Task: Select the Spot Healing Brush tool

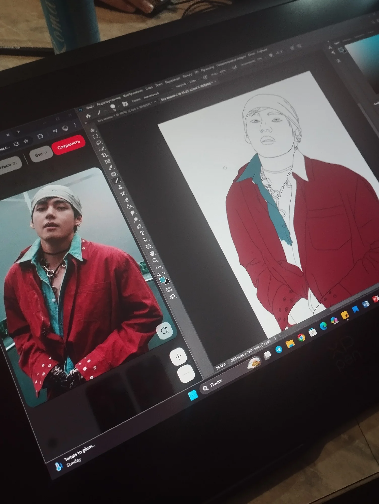Action: point(114,174)
